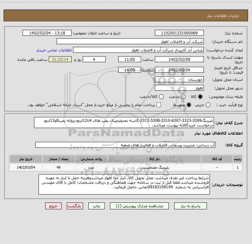This screenshot has height=244, width=252.
Task: Click the response deadline date 1402/02/09
Action: 179,60
